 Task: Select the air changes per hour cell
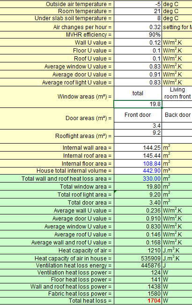click(138, 27)
